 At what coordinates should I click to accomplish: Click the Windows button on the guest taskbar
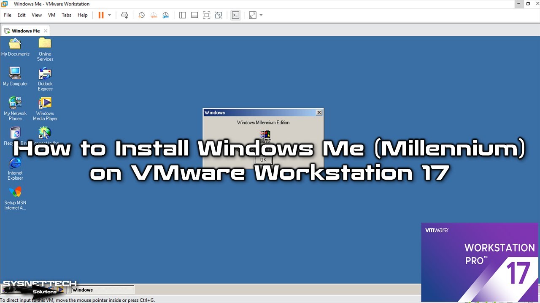[103, 290]
